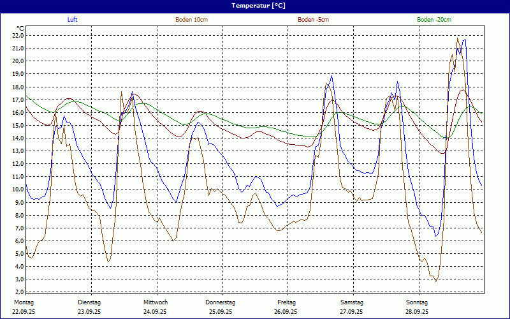
Task: Click the '12,0' y-axis value
Action: tap(18, 164)
